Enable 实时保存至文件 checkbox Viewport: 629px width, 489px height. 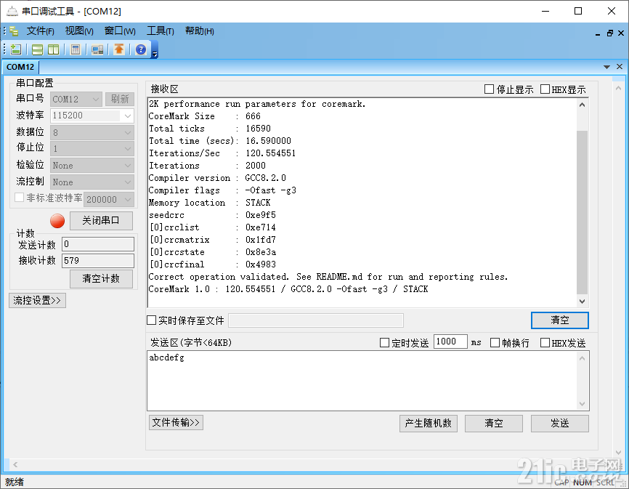pos(151,320)
